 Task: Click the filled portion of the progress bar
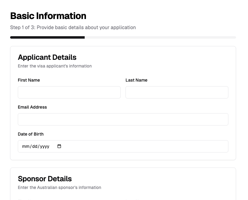click(47, 37)
